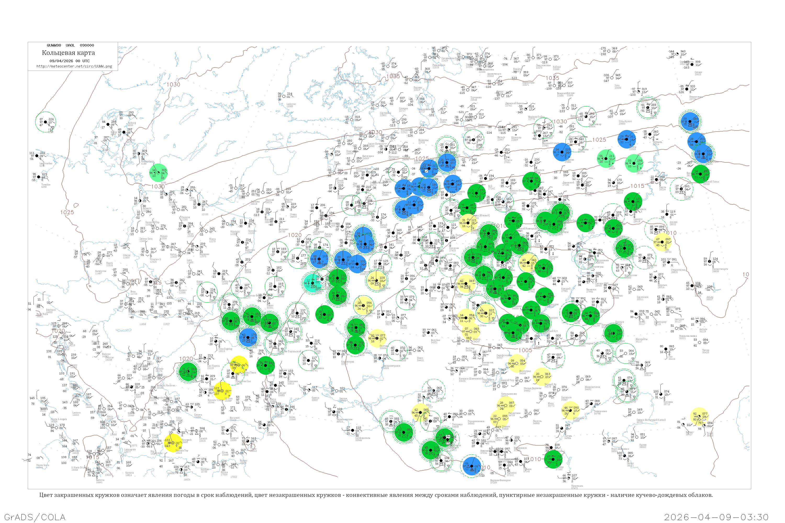
Task: Click the yellow Ceahlau Toaca station marker
Action: [239, 365]
